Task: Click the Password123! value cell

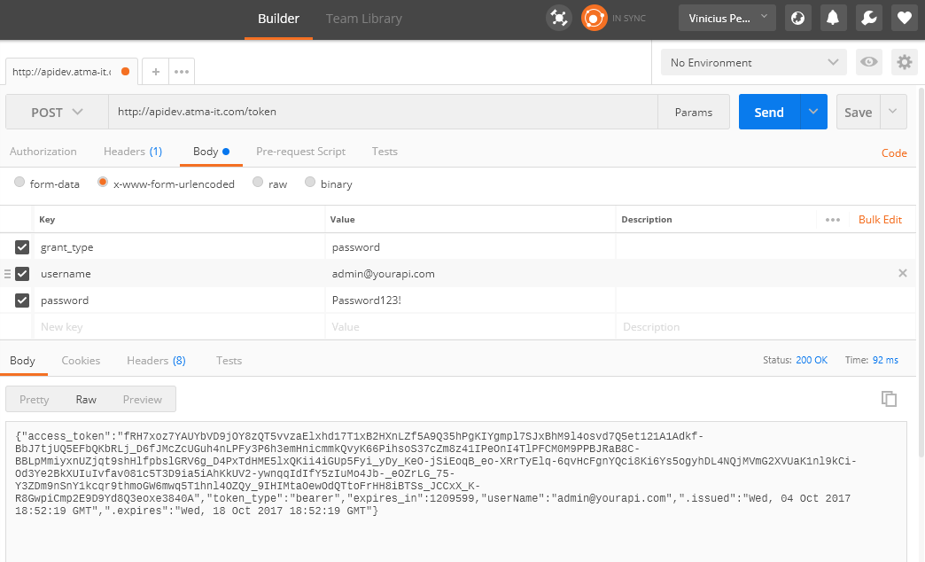Action: (x=470, y=301)
